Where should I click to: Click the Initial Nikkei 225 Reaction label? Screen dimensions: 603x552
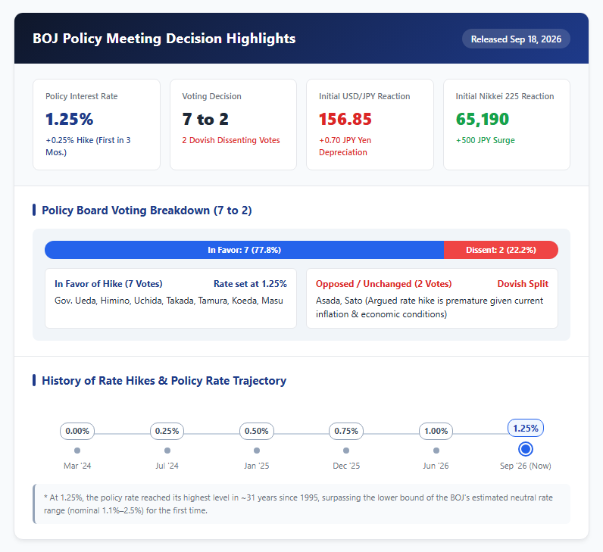click(505, 96)
